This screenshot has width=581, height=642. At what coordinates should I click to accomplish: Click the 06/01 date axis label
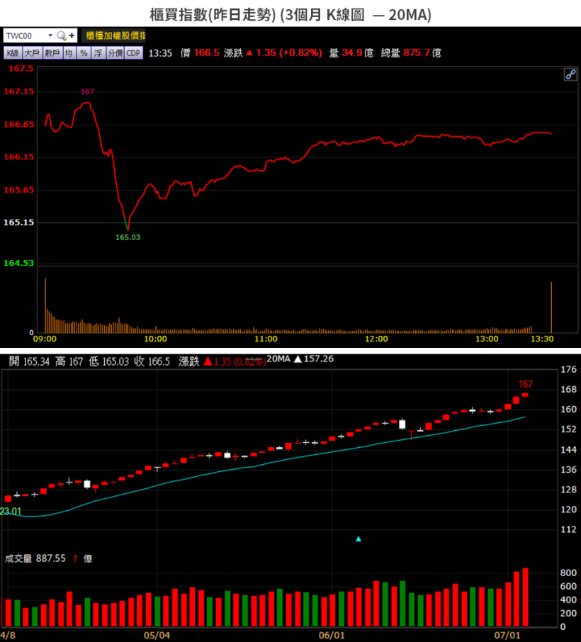tap(332, 635)
